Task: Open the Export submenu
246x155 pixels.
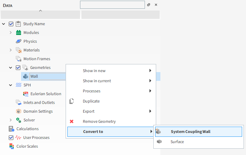Action: (111, 111)
